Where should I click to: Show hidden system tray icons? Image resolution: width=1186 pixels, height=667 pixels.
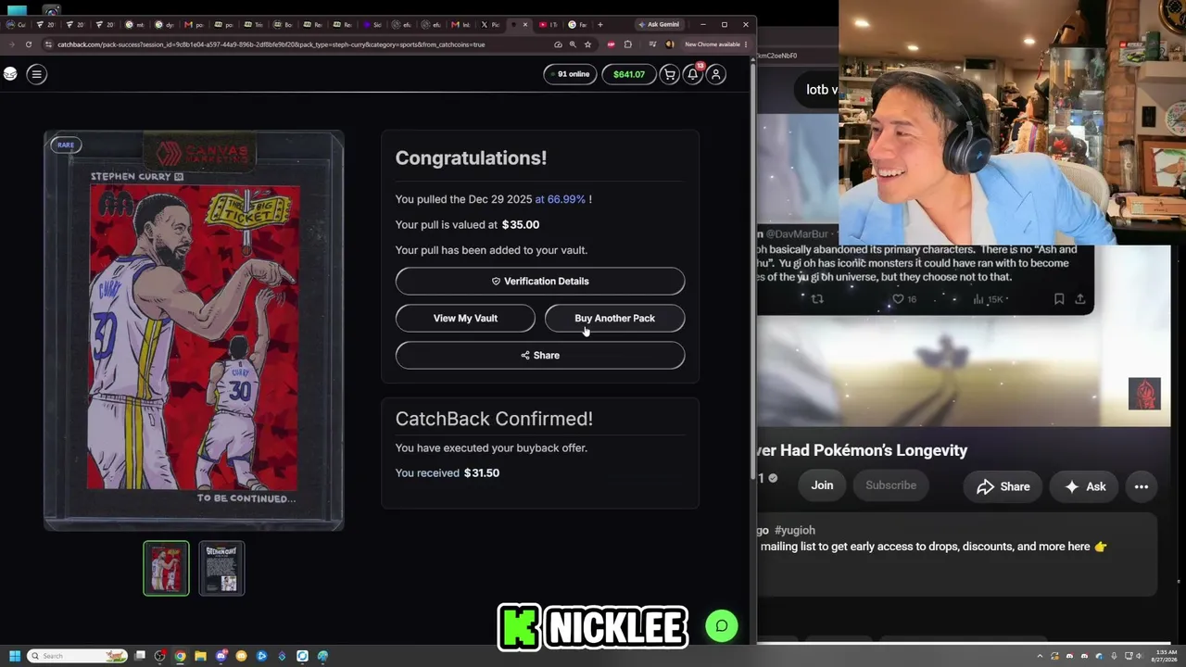(x=1041, y=656)
